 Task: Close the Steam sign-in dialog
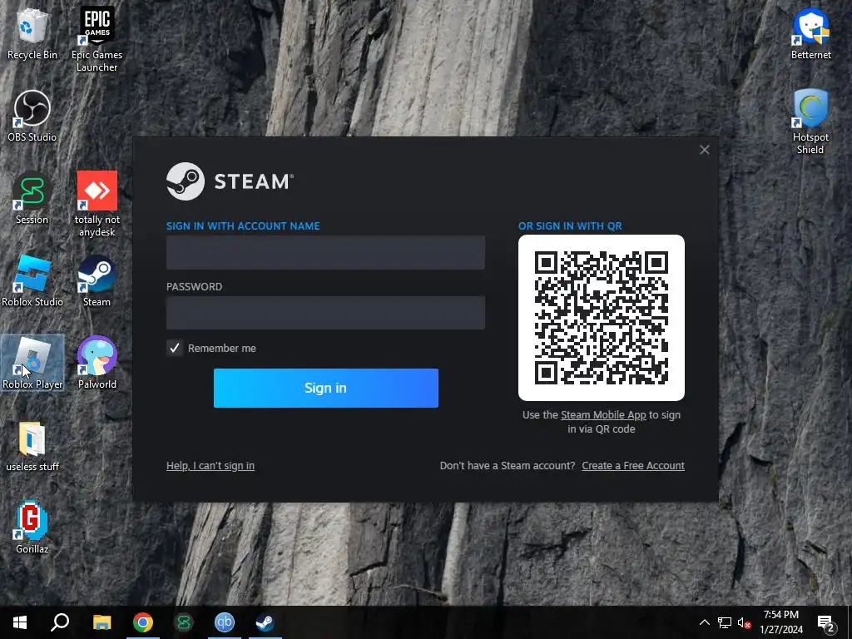704,150
